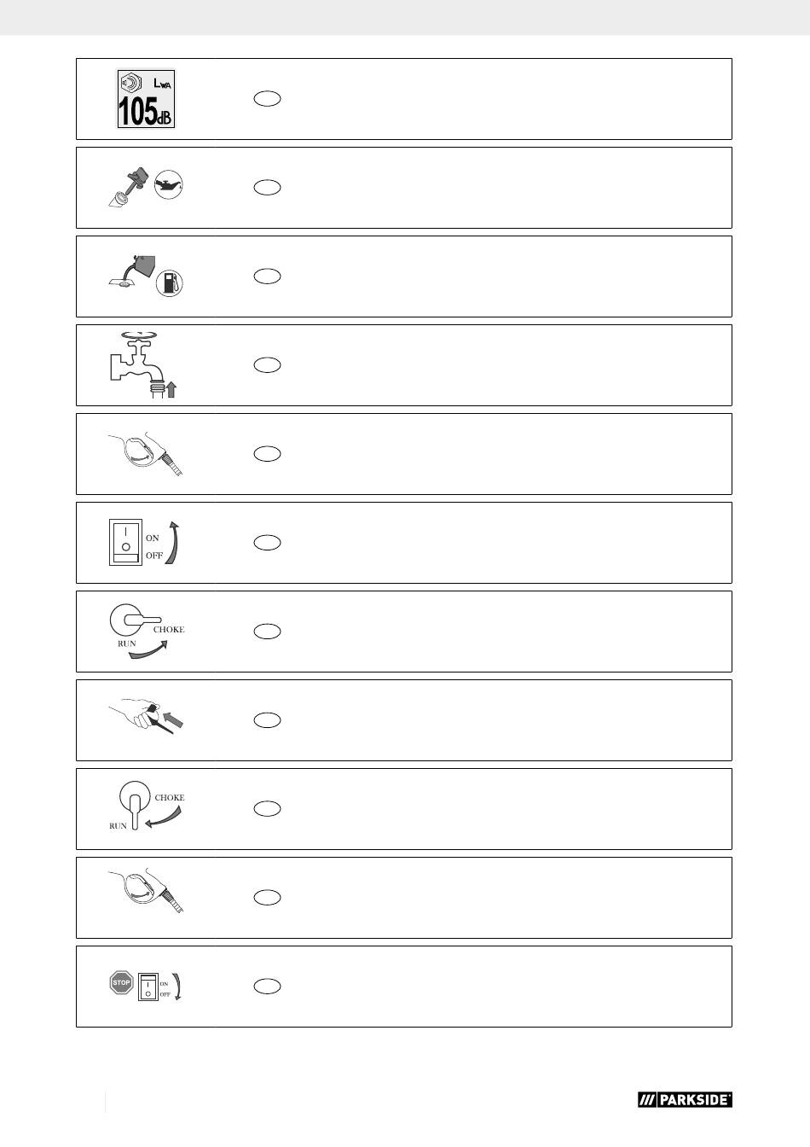Click the PARKSIDE brand logo
810x1147 pixels.
[x=685, y=1100]
